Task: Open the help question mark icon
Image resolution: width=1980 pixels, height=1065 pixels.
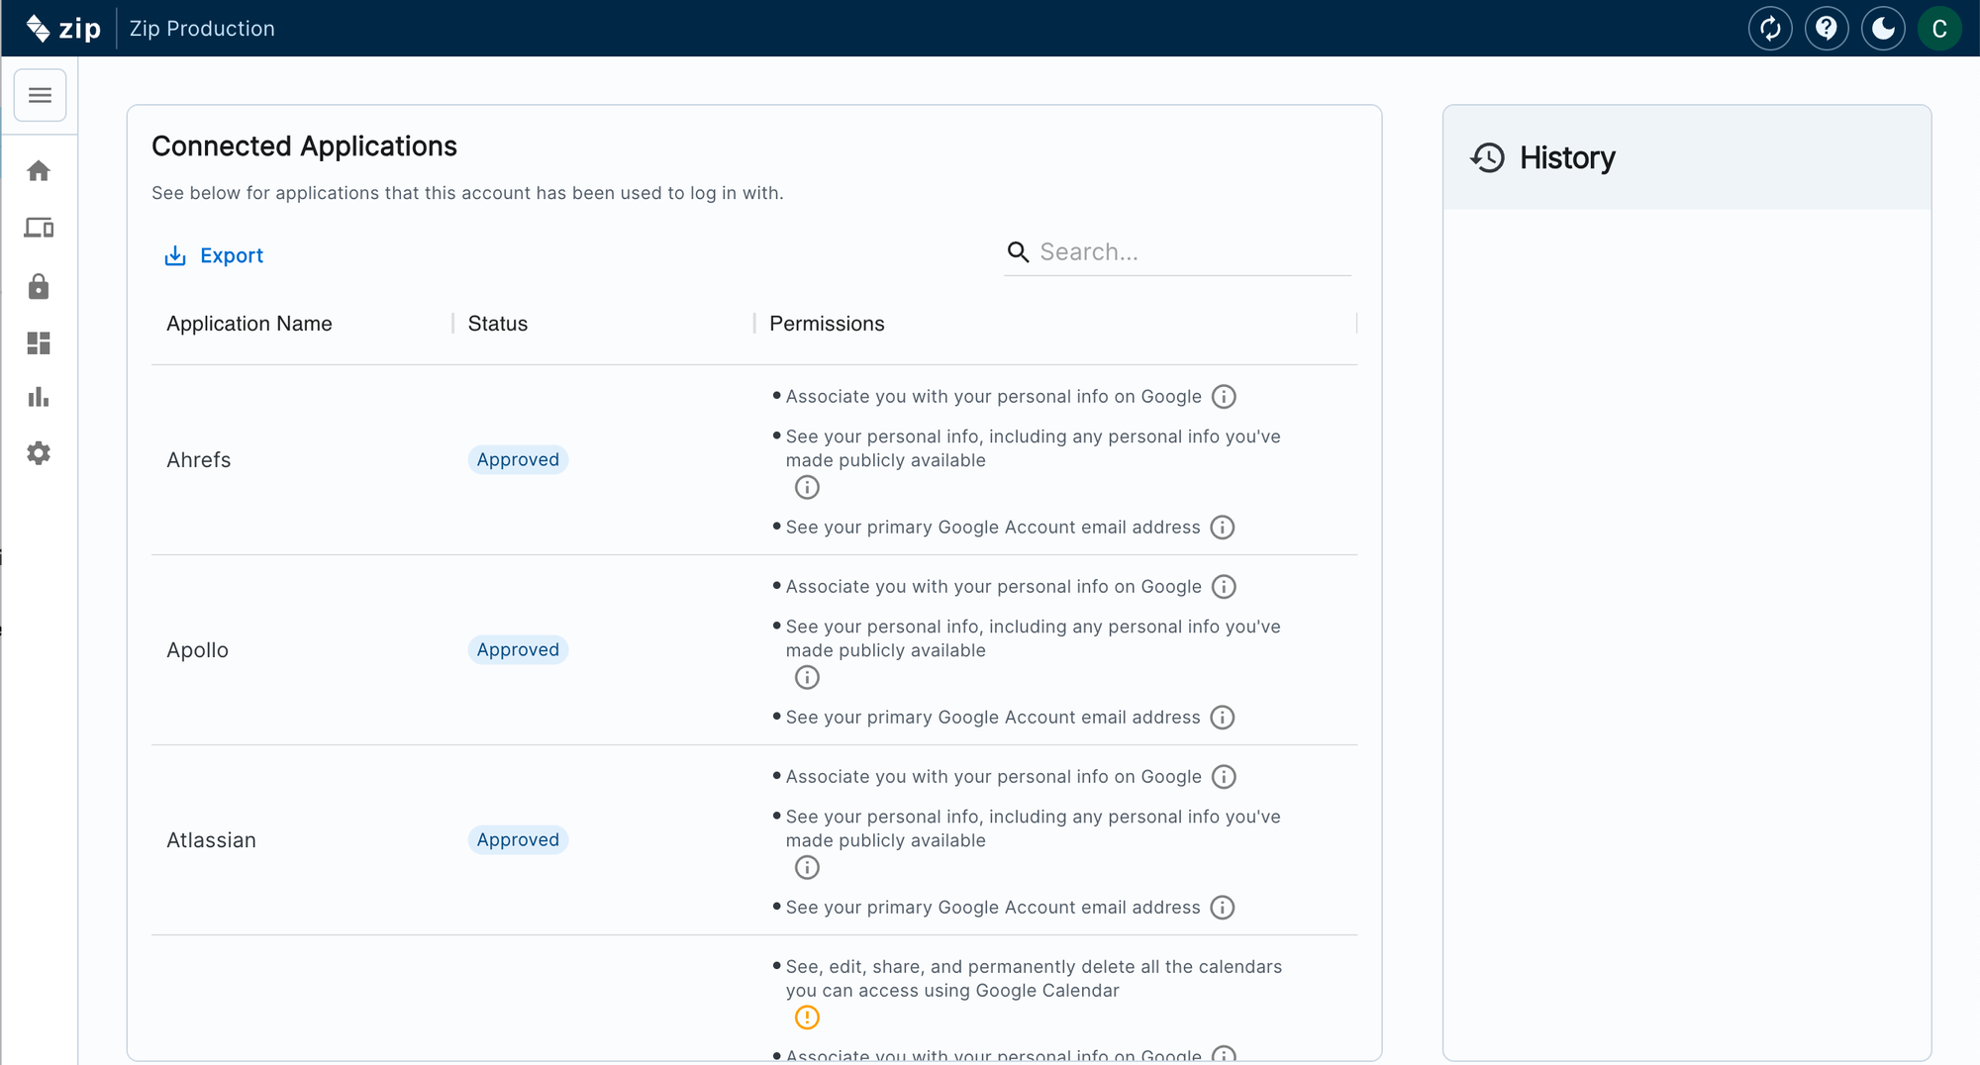Action: pos(1827,29)
